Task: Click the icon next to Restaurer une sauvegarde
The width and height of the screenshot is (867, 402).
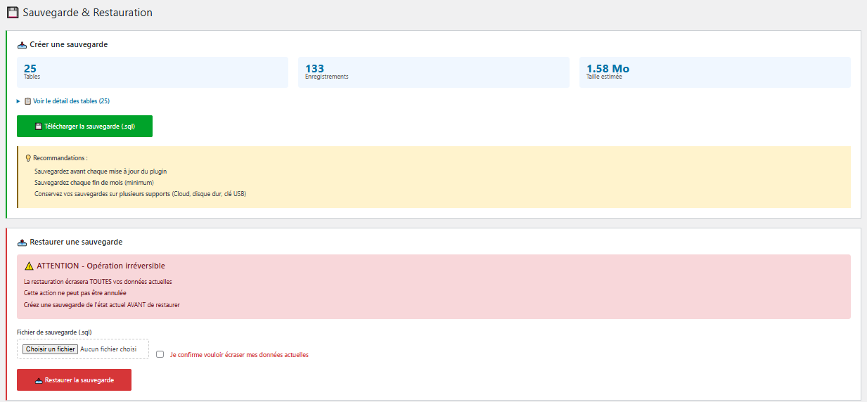Action: pos(22,242)
